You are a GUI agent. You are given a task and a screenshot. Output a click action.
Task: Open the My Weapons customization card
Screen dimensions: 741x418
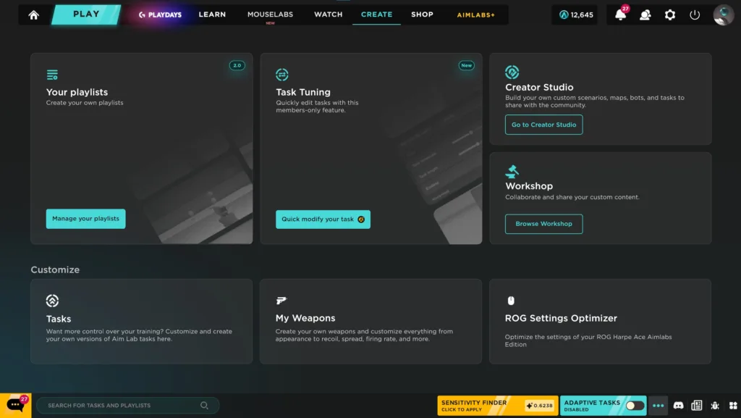point(370,321)
